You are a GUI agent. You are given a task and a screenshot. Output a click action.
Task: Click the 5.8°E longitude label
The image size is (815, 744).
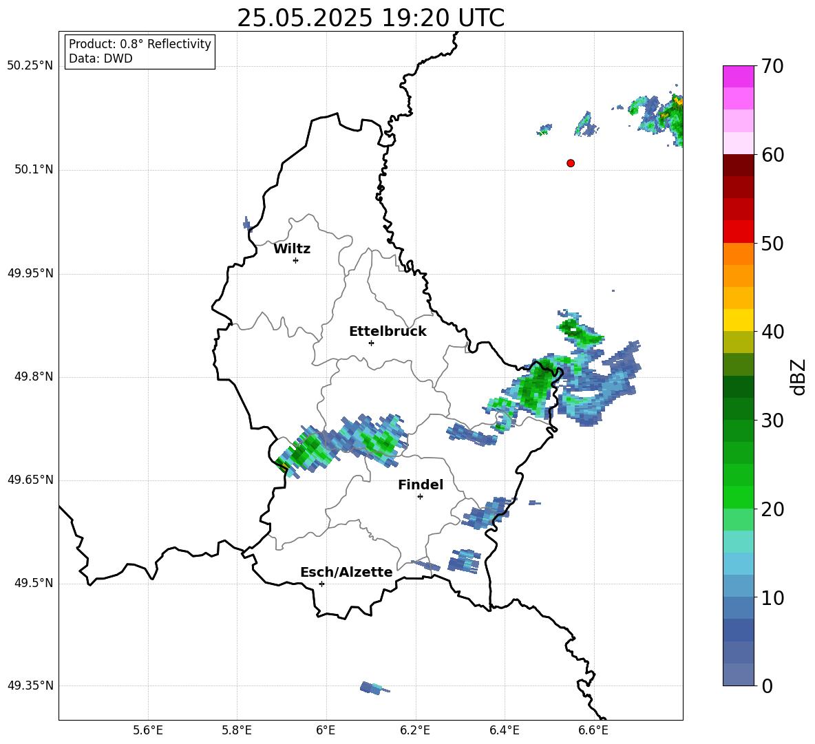point(237,730)
